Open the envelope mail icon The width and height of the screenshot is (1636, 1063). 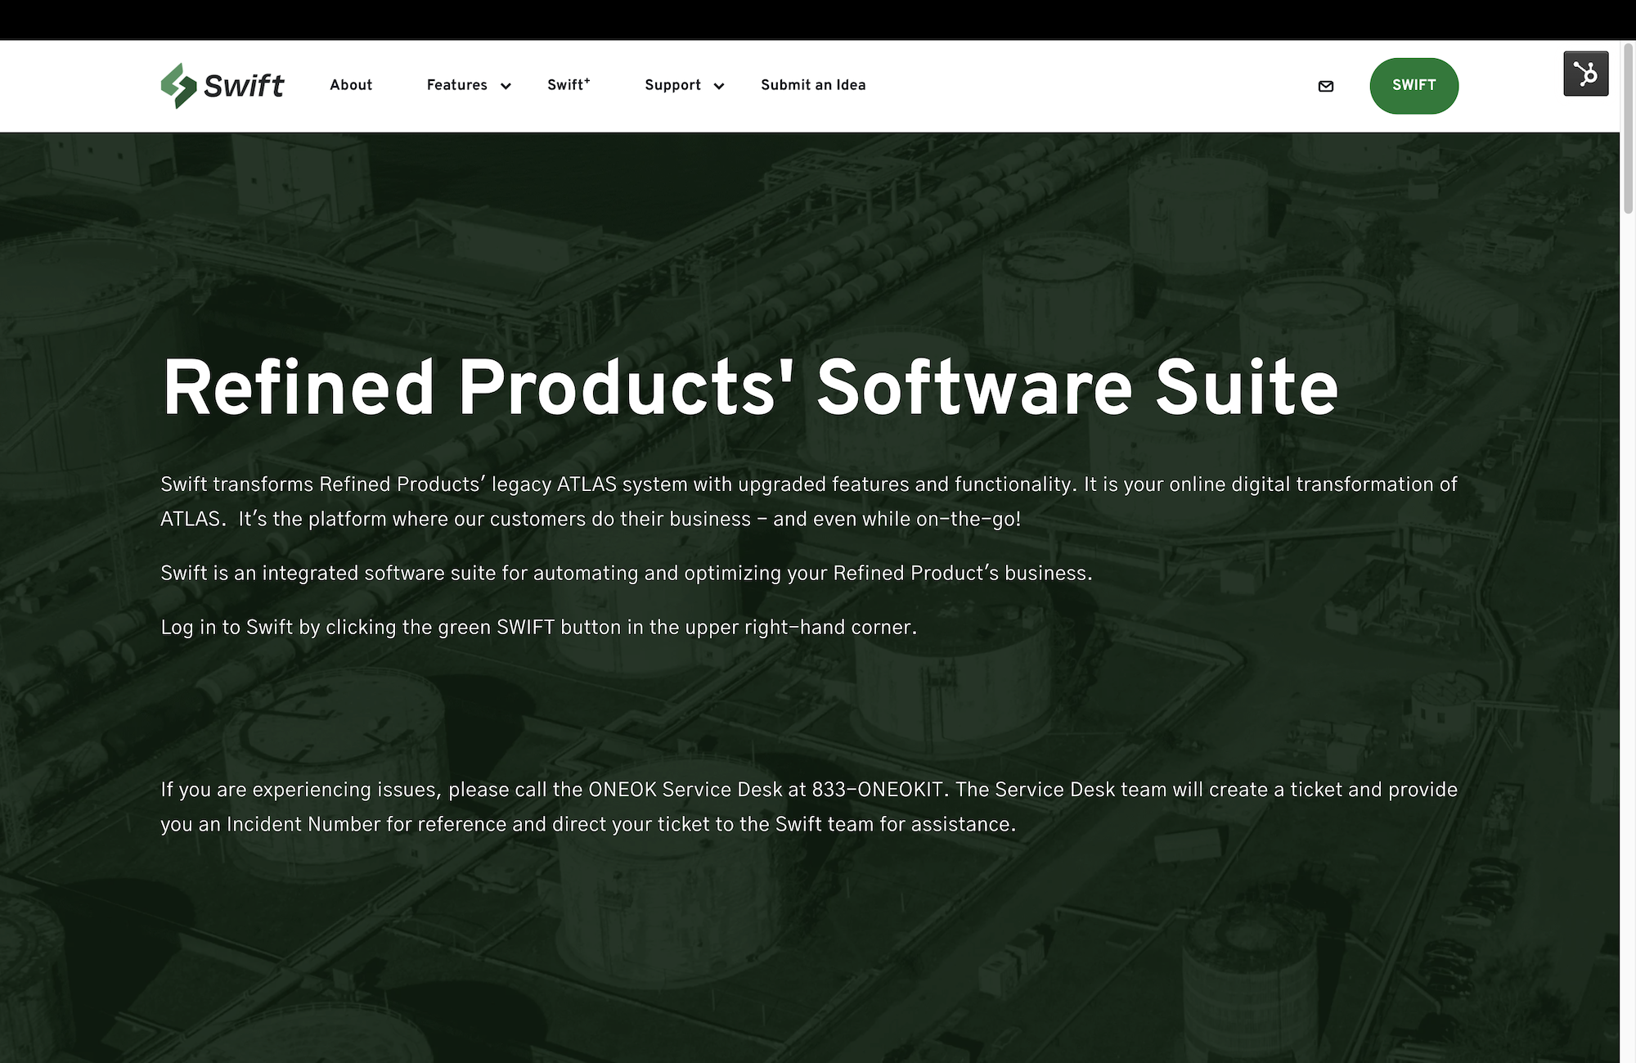coord(1326,86)
